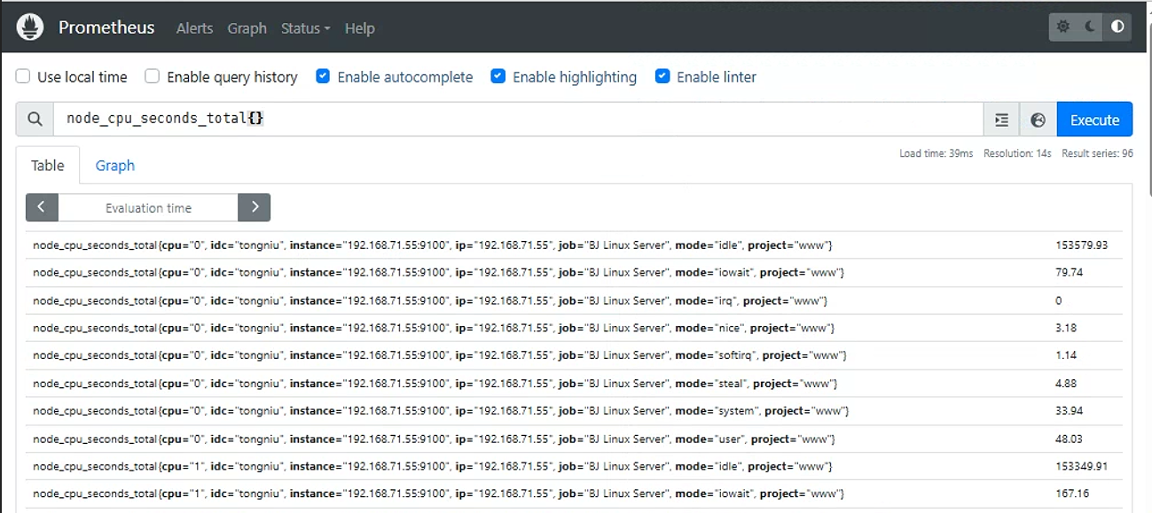
Task: Click the Prometheus flame logo icon
Action: pos(30,27)
